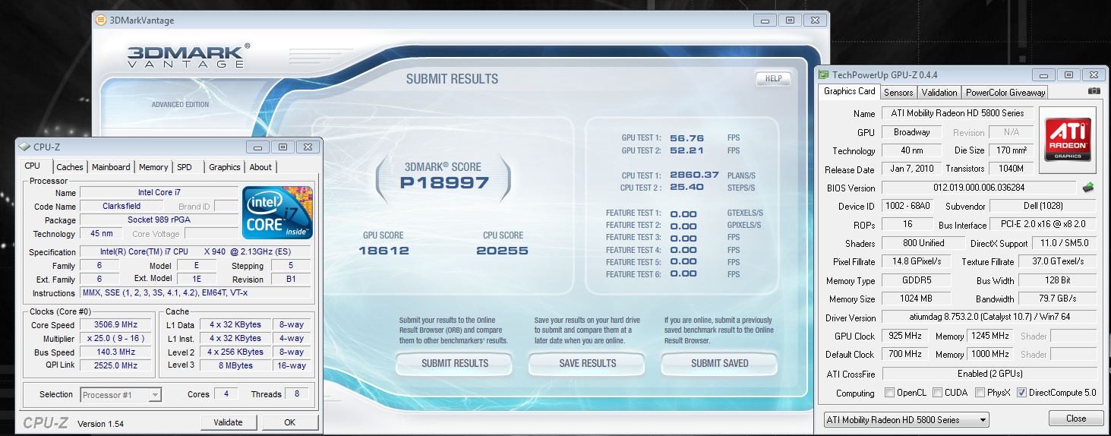Click the Validate button in CPU-Z
Screen dimensions: 1111x436
pos(228,422)
